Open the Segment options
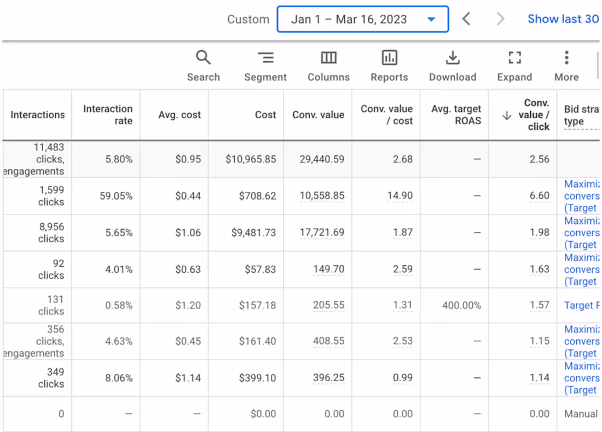 click(x=265, y=66)
